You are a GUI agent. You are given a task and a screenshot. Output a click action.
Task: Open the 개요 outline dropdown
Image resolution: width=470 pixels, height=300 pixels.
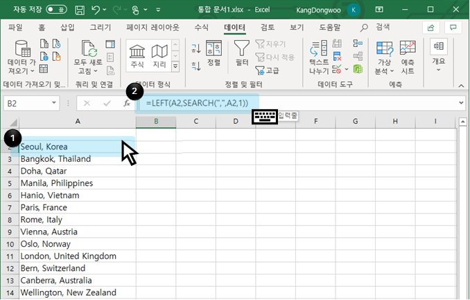click(x=439, y=55)
